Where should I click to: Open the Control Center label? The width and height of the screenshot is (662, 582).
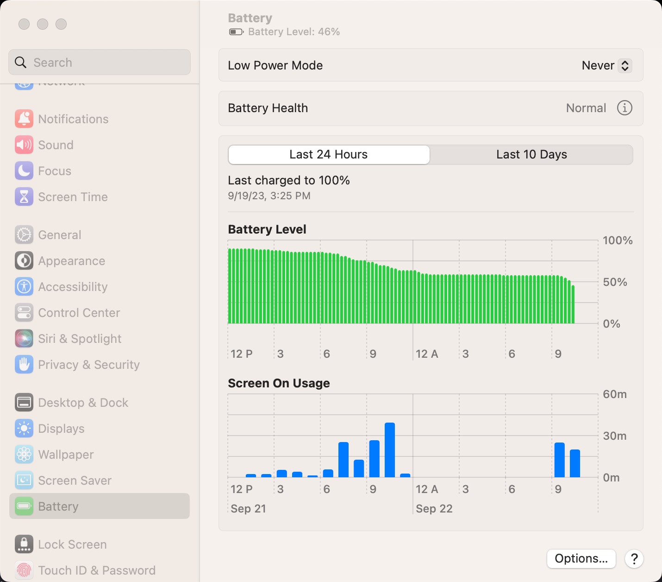(x=79, y=313)
